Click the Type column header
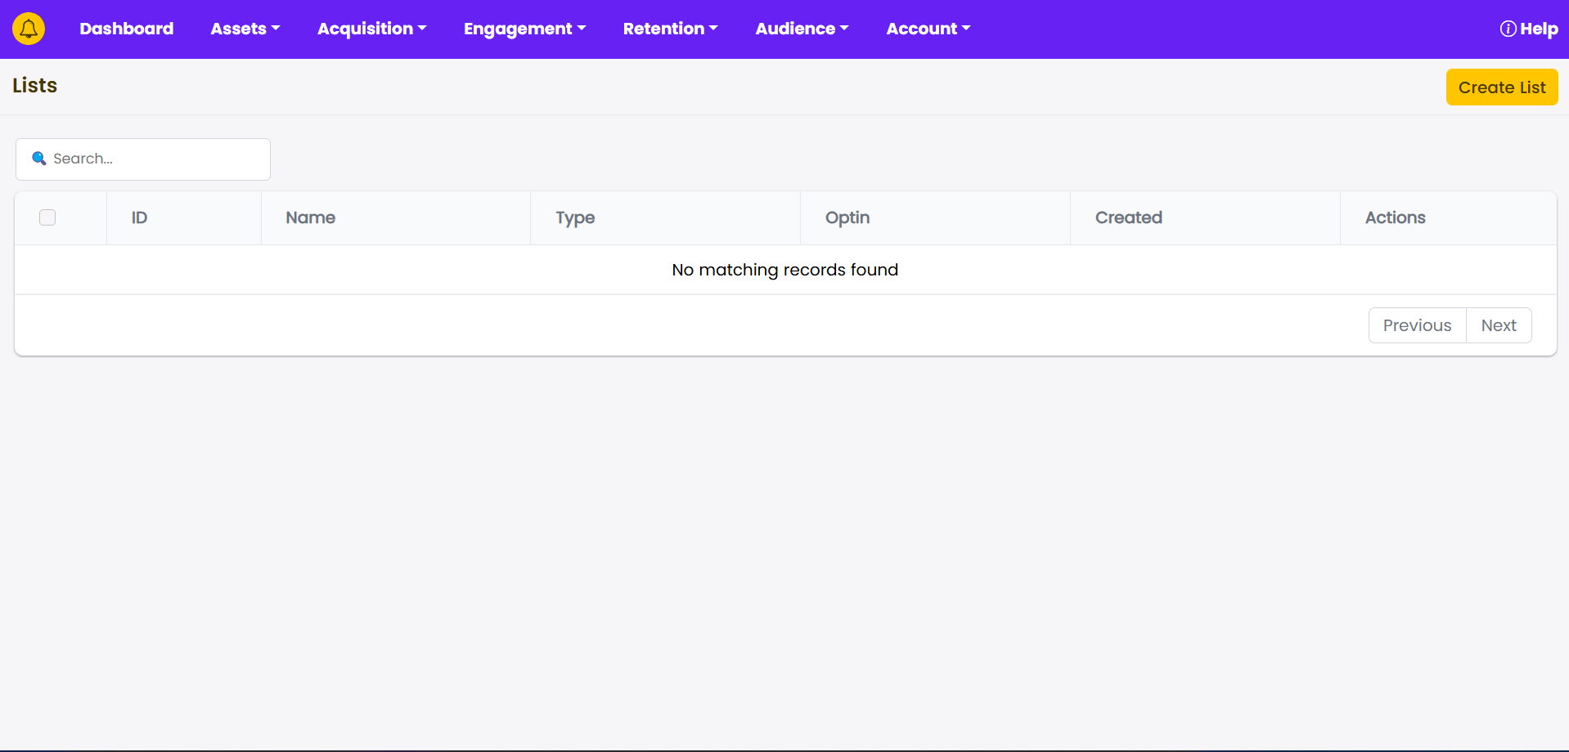The height and width of the screenshot is (752, 1569). click(x=575, y=217)
